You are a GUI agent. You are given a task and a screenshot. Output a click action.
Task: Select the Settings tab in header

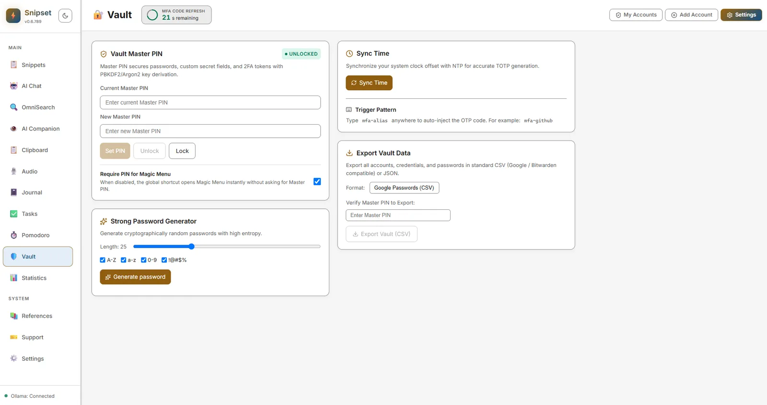(x=741, y=15)
